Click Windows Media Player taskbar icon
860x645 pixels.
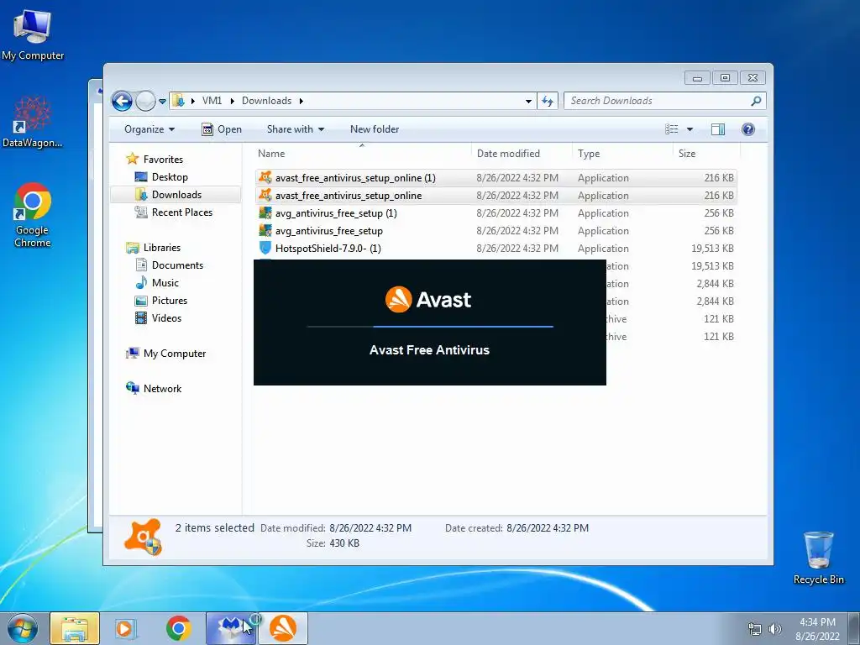pos(126,628)
